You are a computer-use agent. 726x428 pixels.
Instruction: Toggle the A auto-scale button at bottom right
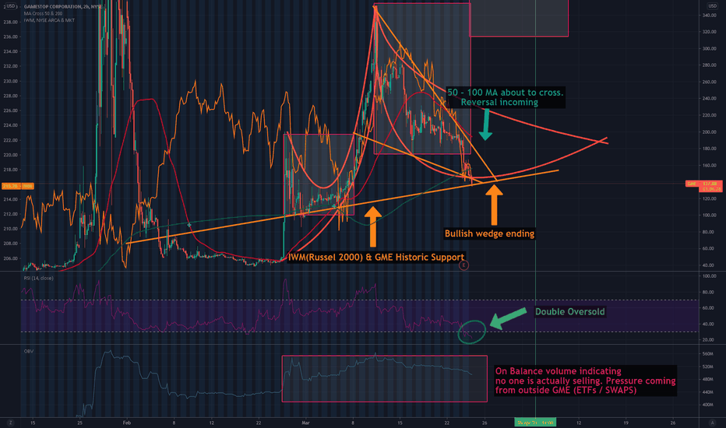712,423
